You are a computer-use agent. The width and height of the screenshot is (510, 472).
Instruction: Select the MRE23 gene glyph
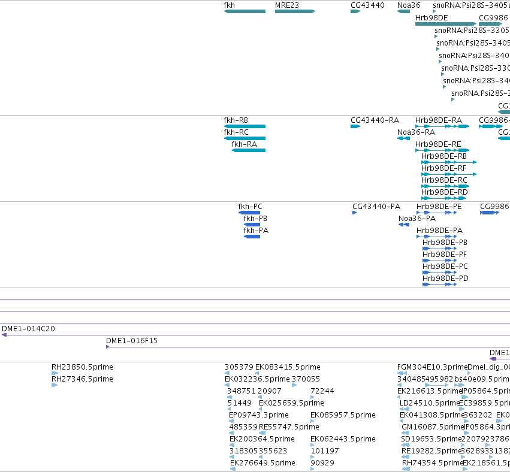[295, 11]
